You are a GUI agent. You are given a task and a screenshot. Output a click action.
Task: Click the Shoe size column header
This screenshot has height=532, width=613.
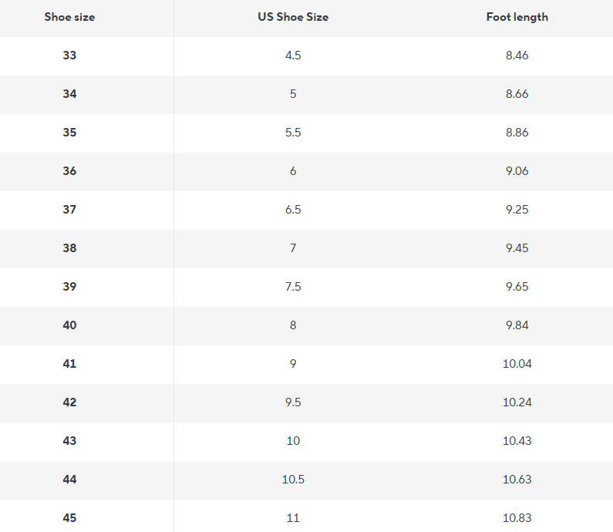[69, 17]
